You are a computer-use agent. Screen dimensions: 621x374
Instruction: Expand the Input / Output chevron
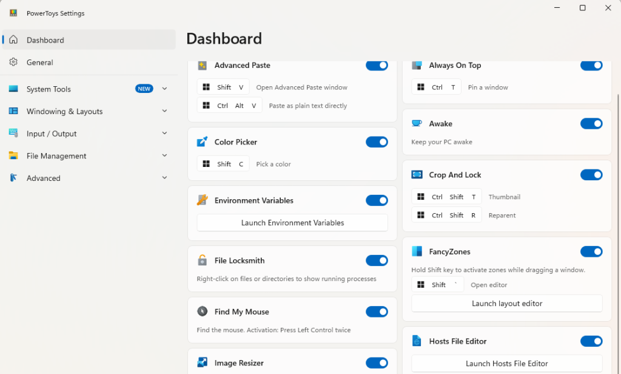(164, 133)
